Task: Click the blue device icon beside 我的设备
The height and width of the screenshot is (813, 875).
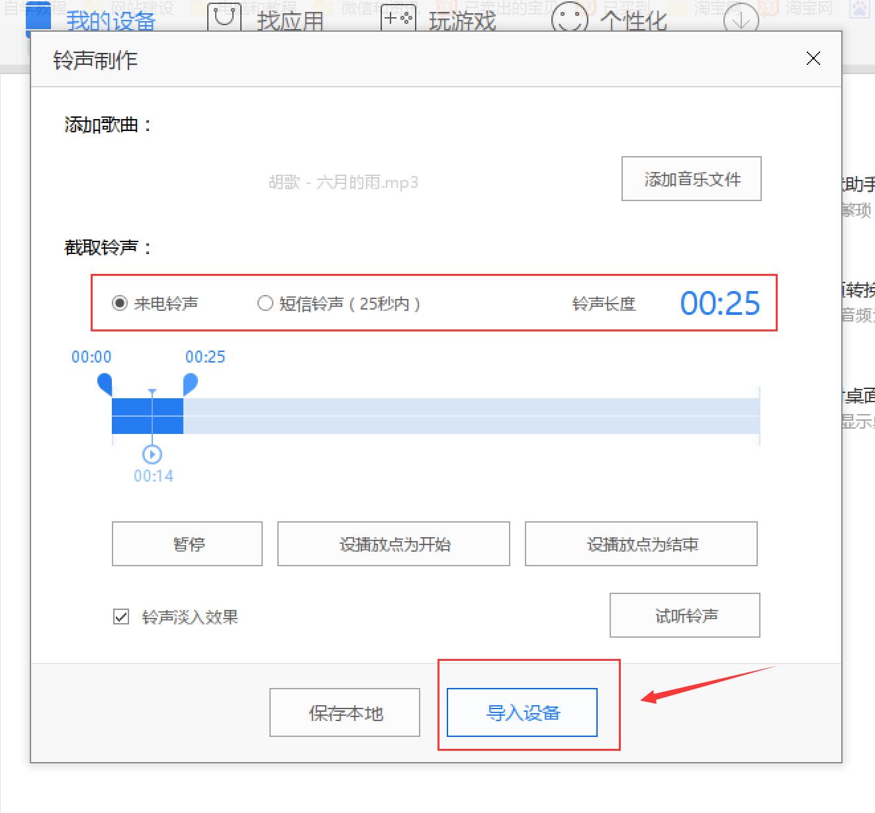Action: [x=37, y=18]
